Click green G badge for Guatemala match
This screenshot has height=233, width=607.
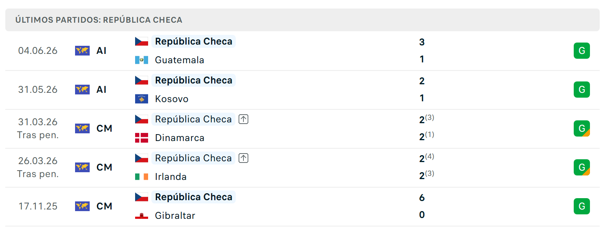[582, 51]
